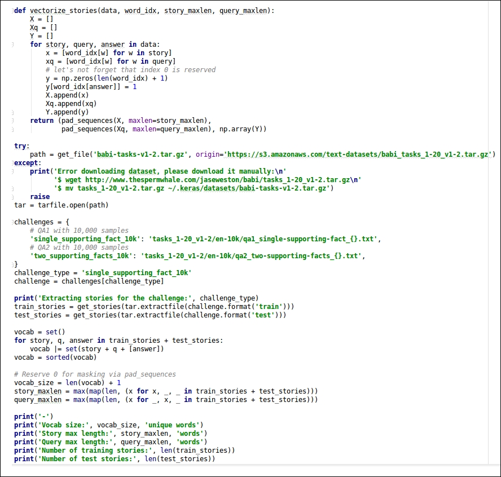
Task: Click the line 'Xq = []'
Action: click(43, 28)
